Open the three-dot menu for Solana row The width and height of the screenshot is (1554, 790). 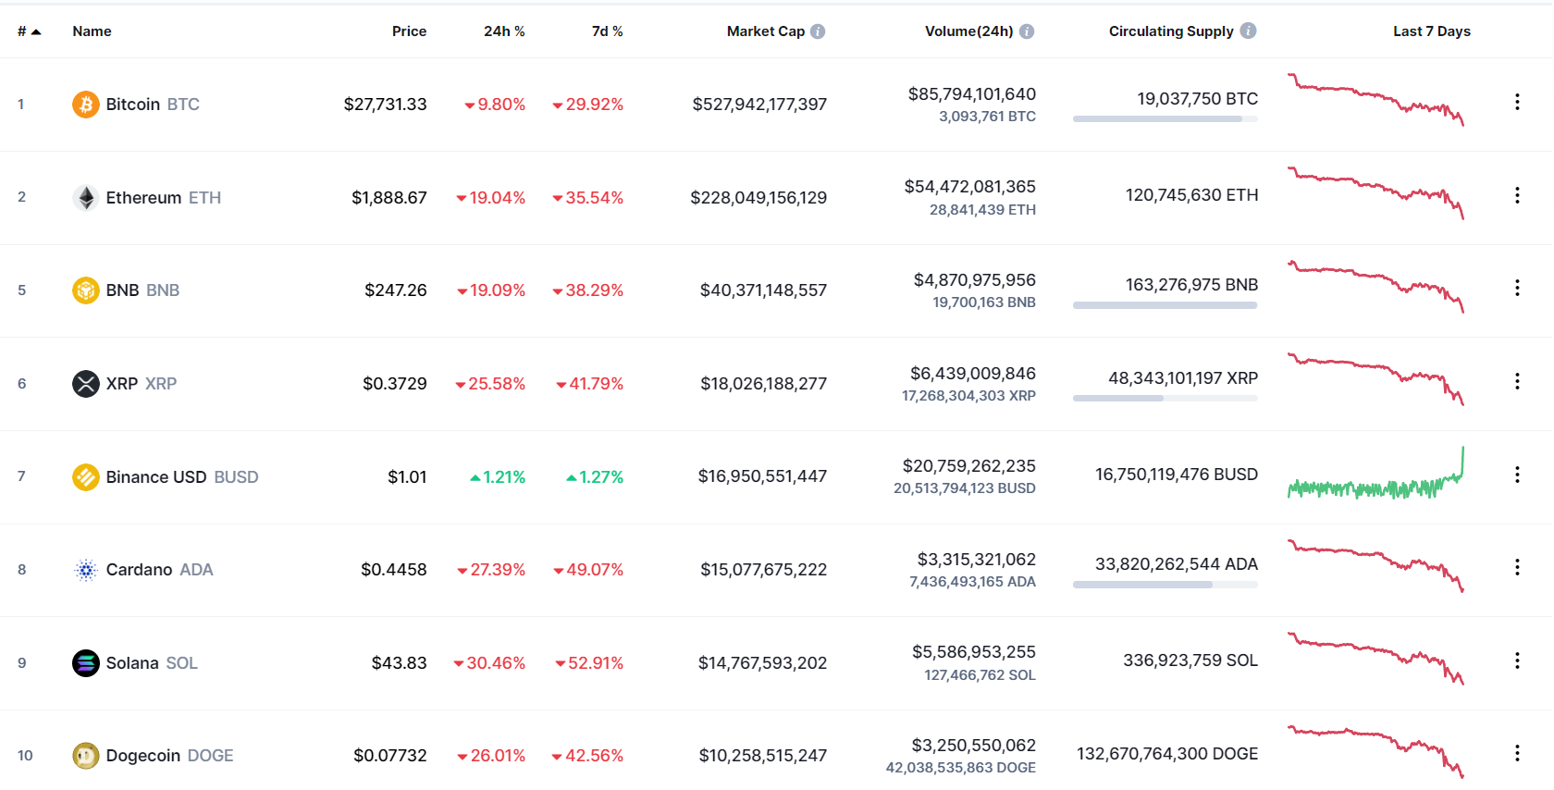[1517, 660]
